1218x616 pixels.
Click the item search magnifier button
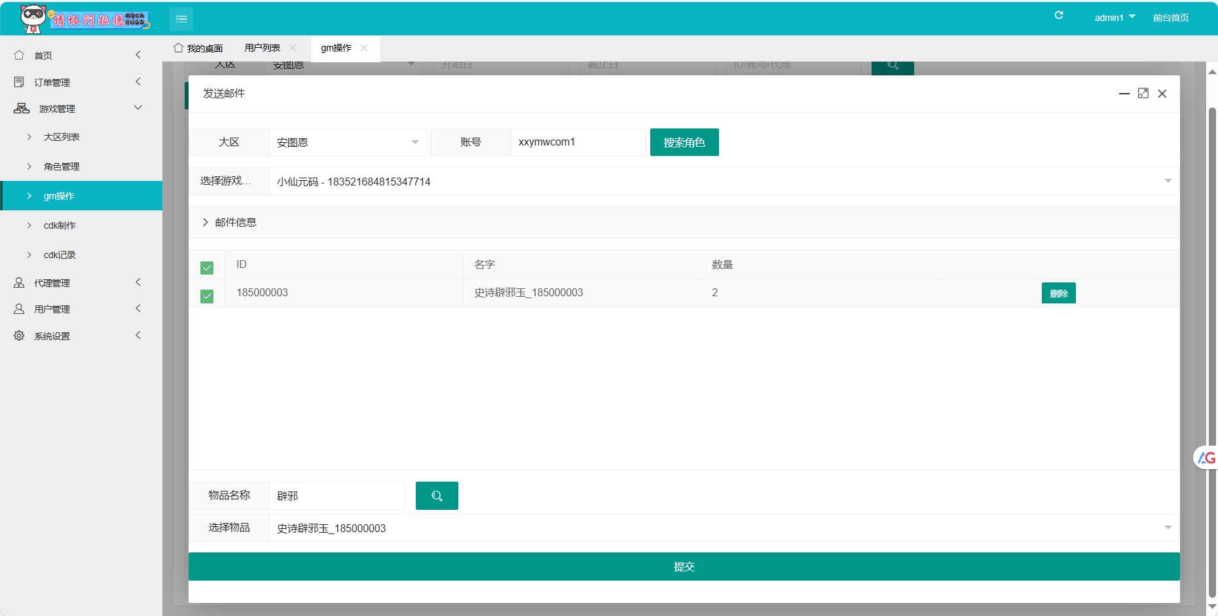(x=437, y=496)
